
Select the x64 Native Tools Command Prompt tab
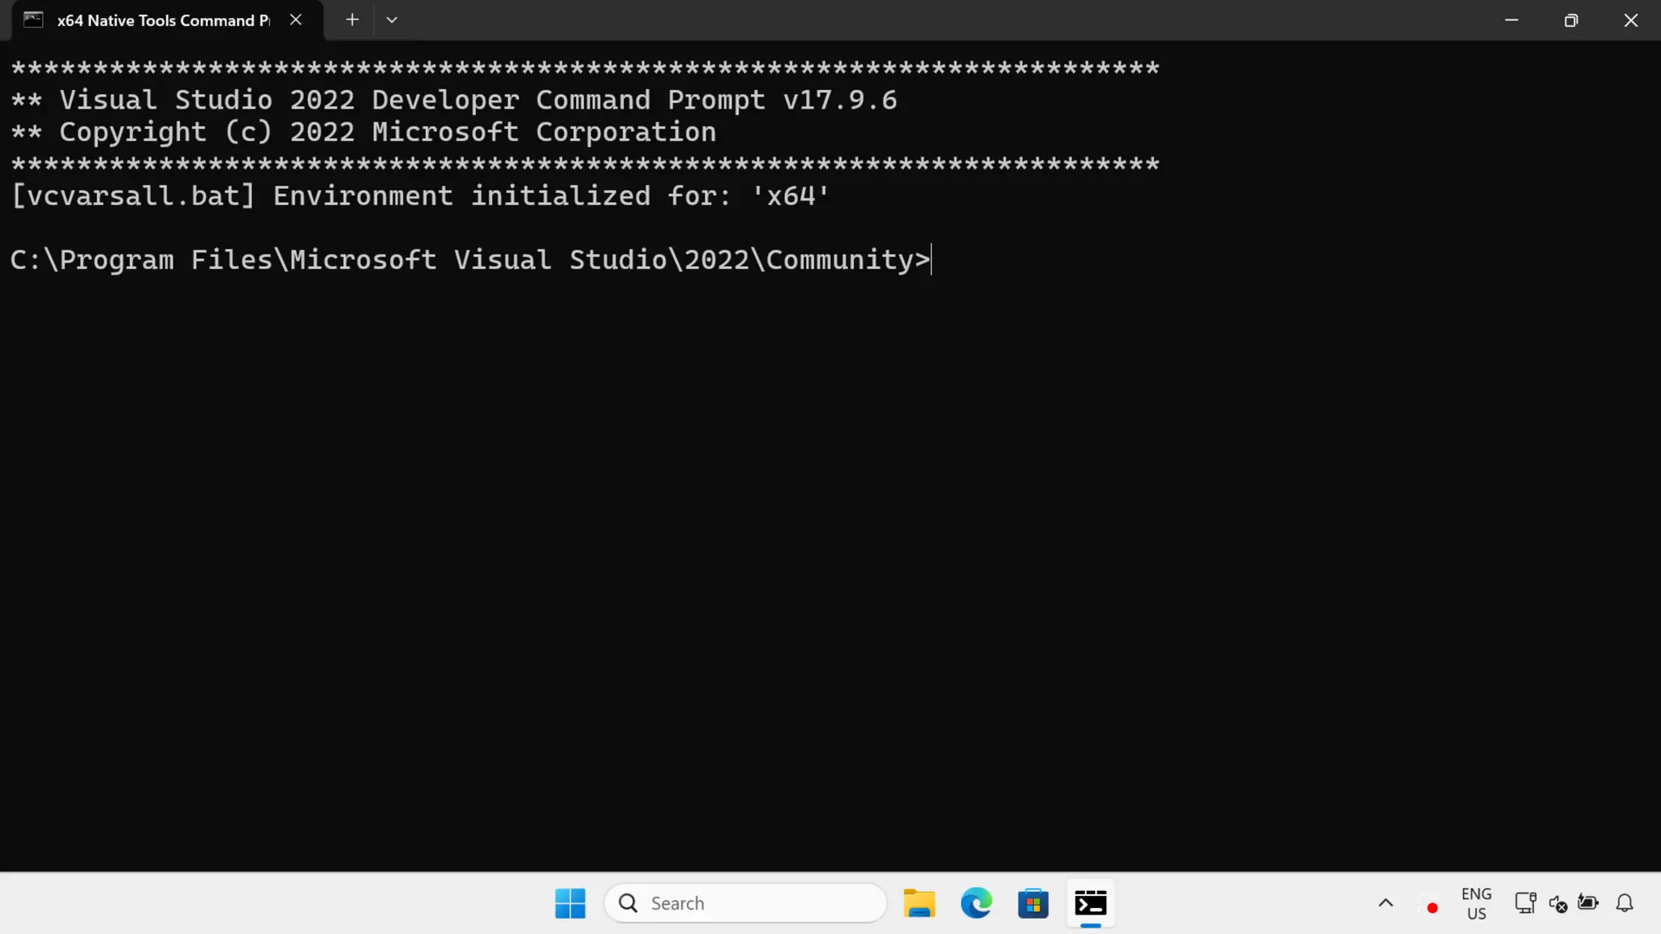point(162,20)
